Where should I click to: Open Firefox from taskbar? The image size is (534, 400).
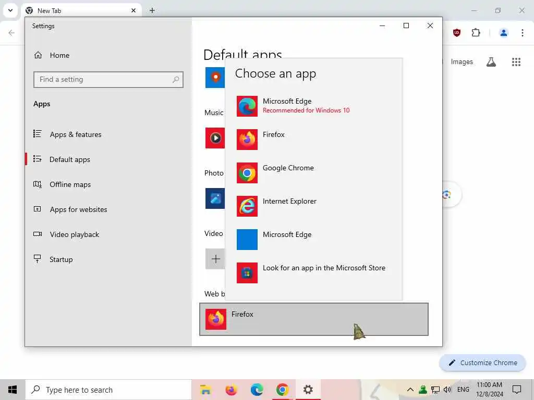[231, 390]
